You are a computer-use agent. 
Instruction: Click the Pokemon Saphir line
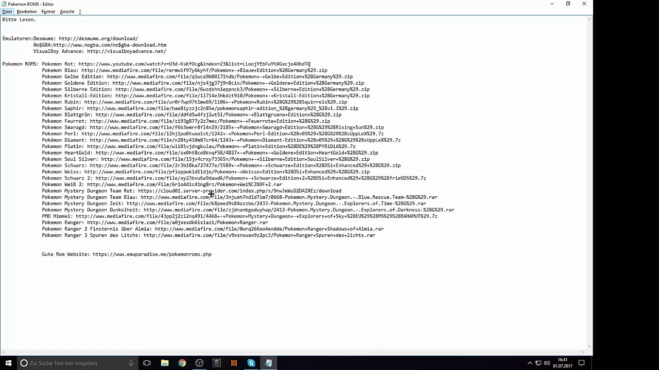[x=200, y=108]
